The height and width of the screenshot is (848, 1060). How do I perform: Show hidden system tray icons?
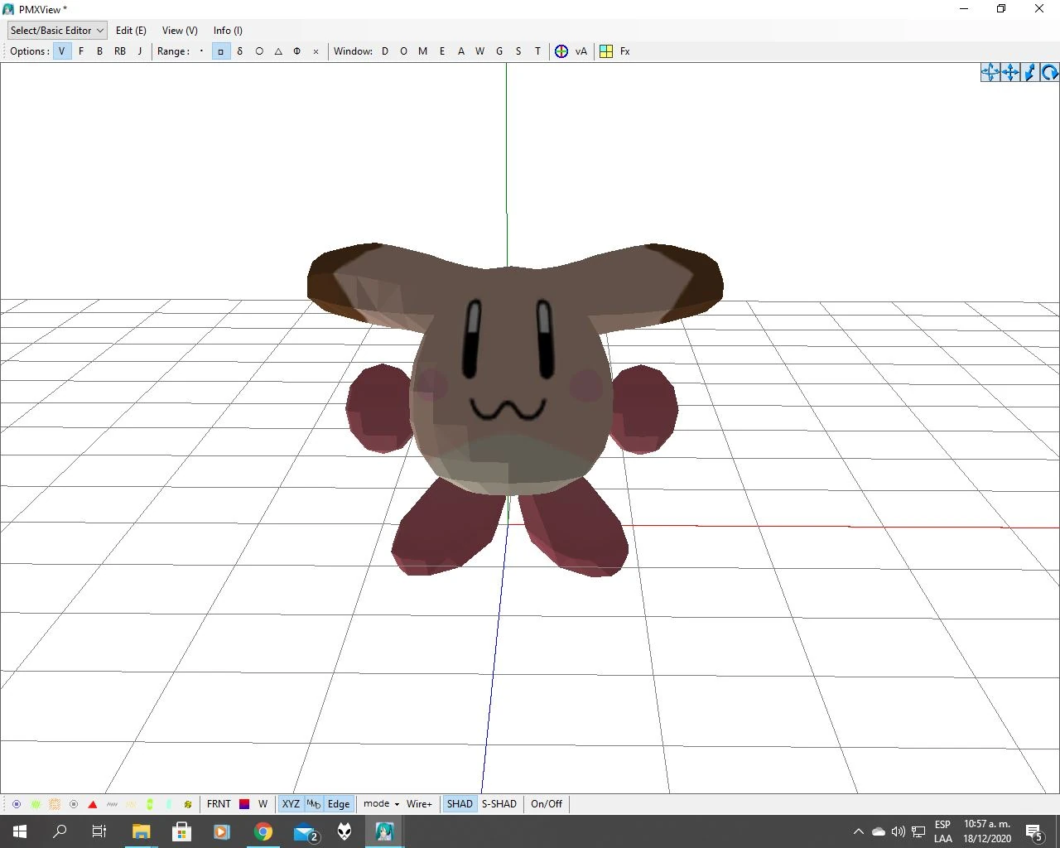point(858,831)
